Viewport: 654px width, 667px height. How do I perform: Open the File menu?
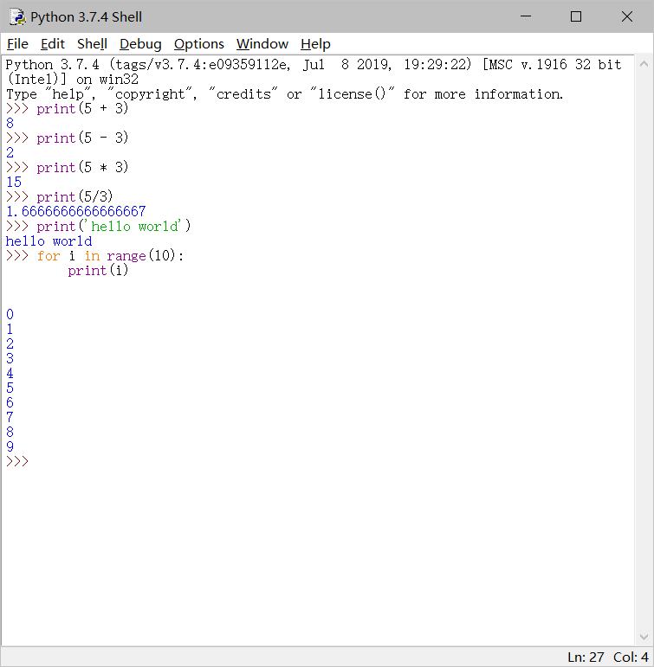coord(17,44)
